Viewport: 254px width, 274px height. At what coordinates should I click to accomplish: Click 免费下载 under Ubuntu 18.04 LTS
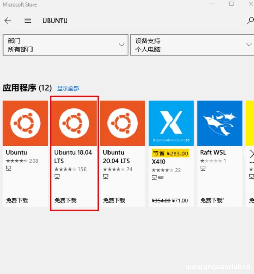click(x=65, y=200)
